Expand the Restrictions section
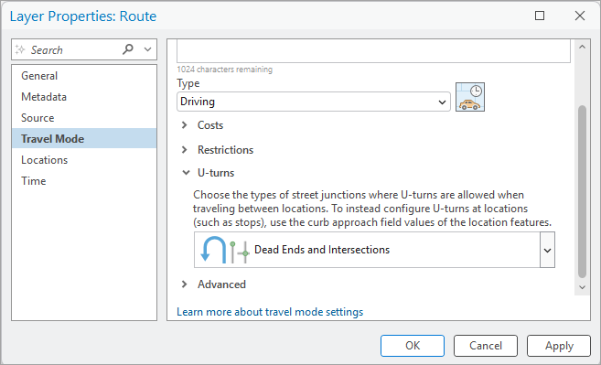 point(185,149)
